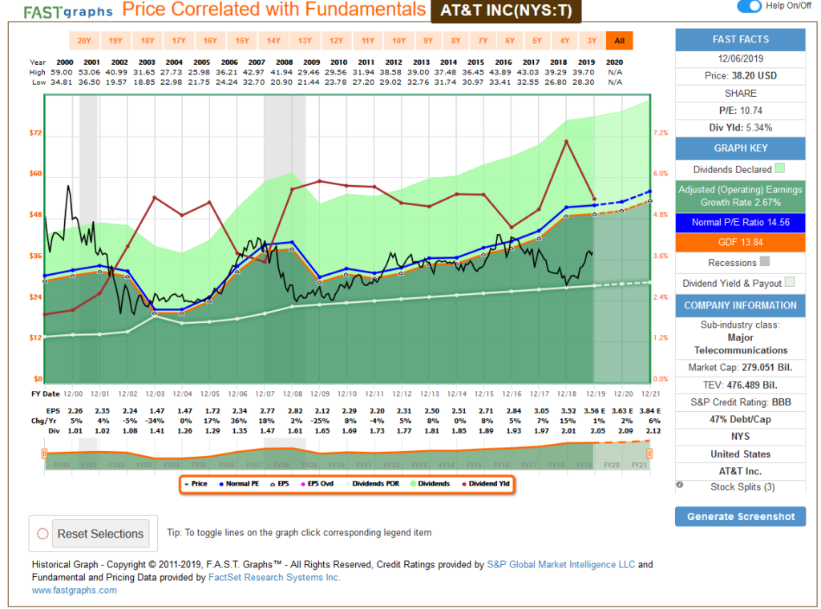Click the left handle of range slider

coord(45,454)
